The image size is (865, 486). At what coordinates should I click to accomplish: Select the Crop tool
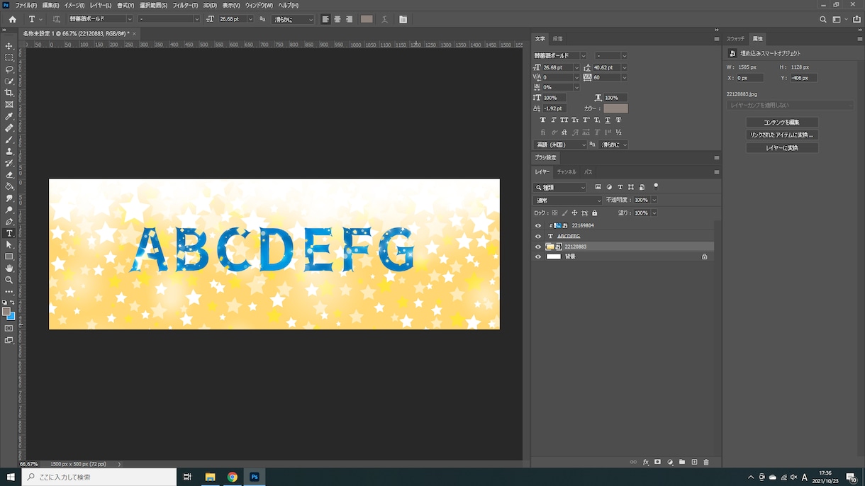(x=9, y=93)
